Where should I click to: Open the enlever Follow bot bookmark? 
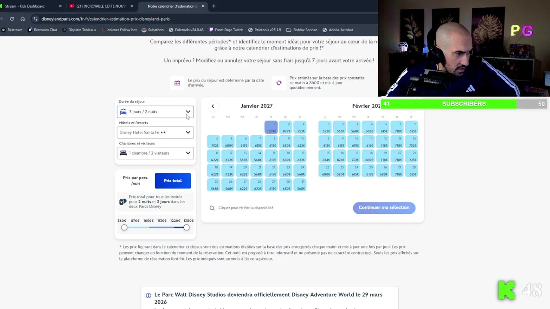pyautogui.click(x=119, y=30)
